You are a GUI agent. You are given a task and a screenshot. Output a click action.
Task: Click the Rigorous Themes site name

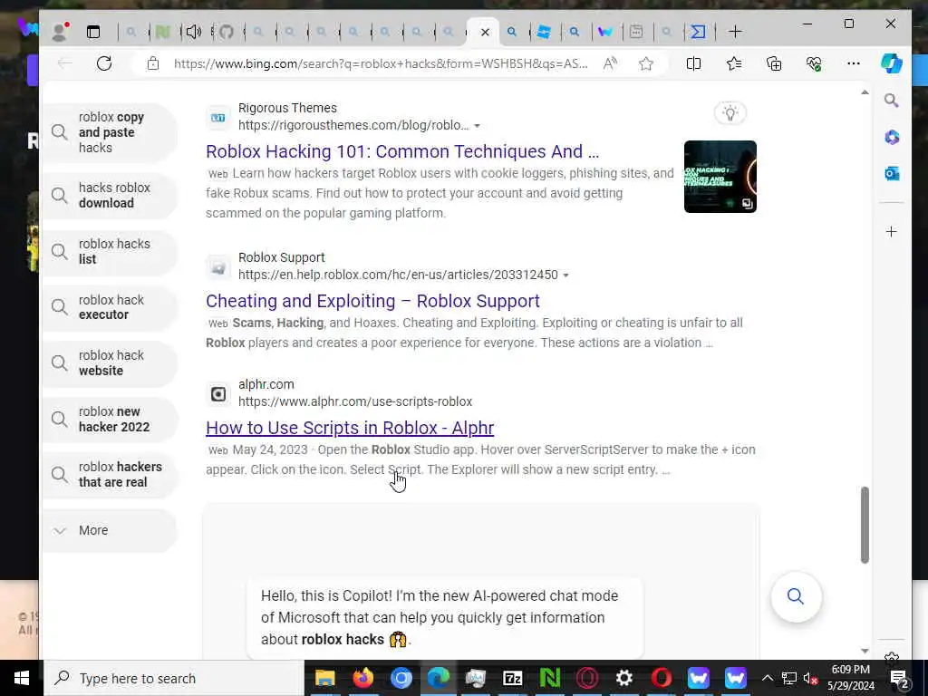(287, 109)
